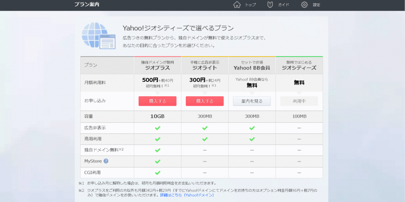Click 300MB capacity for Yahoo! BB会員
This screenshot has height=202, width=405.
pos(252,116)
